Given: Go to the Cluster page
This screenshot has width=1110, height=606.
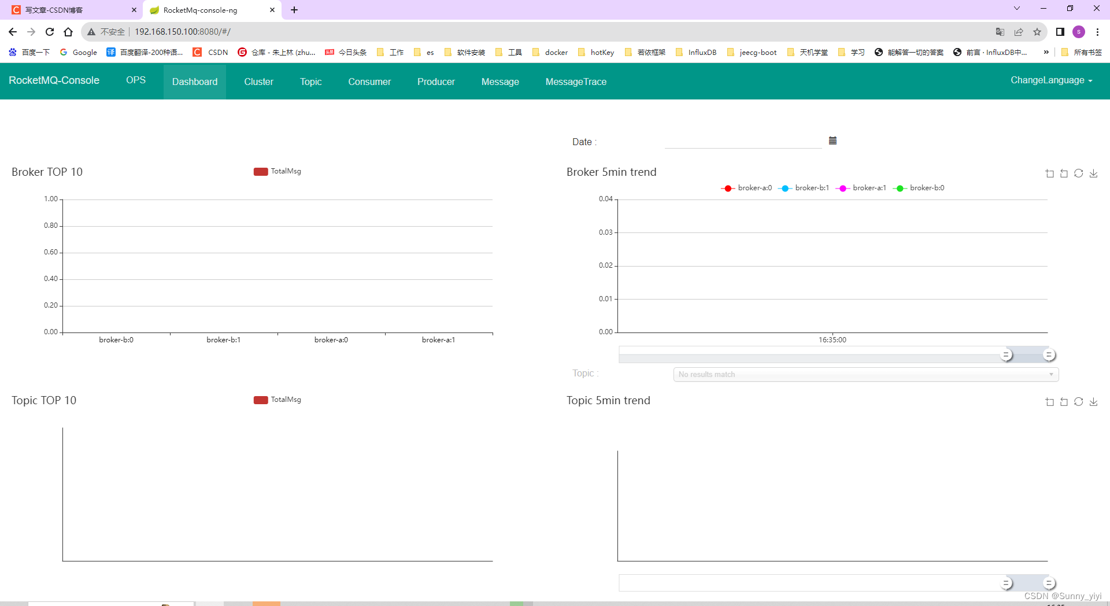Looking at the screenshot, I should click(258, 82).
